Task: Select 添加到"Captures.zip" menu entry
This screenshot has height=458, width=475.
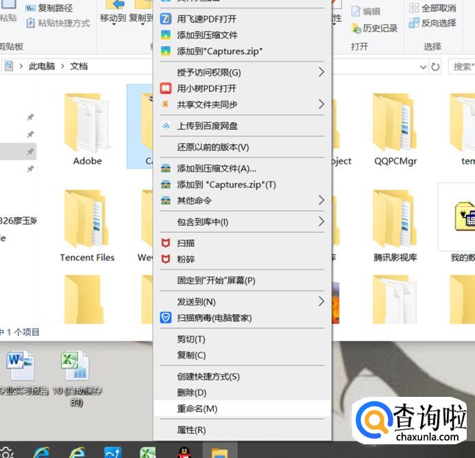Action: point(242,51)
